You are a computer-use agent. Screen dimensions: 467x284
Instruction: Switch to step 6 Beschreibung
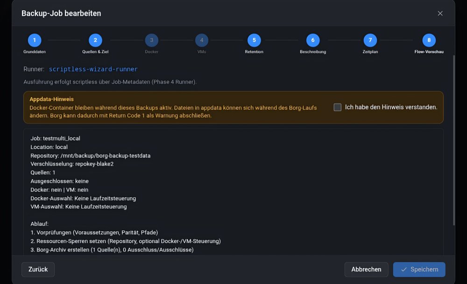313,40
